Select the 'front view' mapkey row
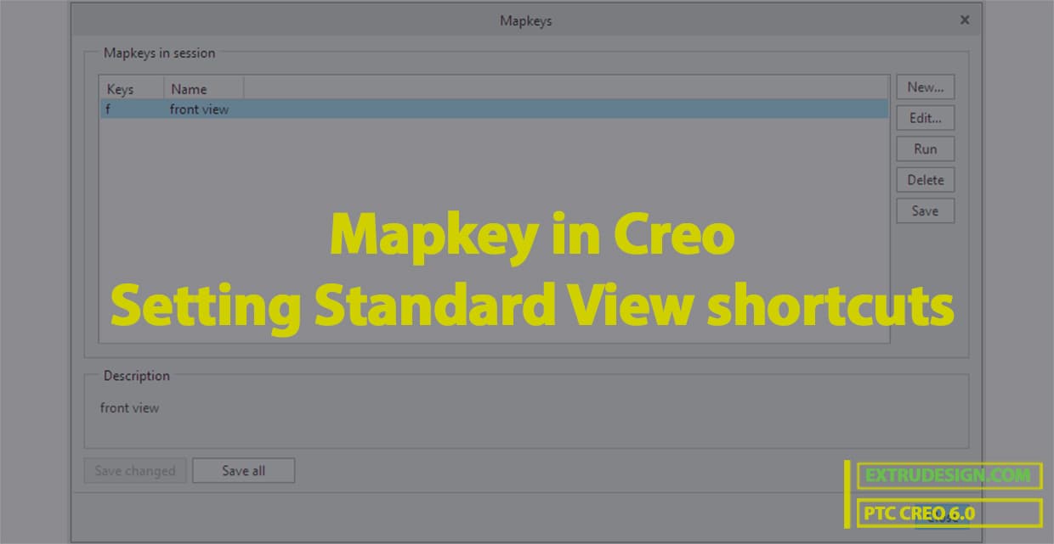 (x=494, y=109)
